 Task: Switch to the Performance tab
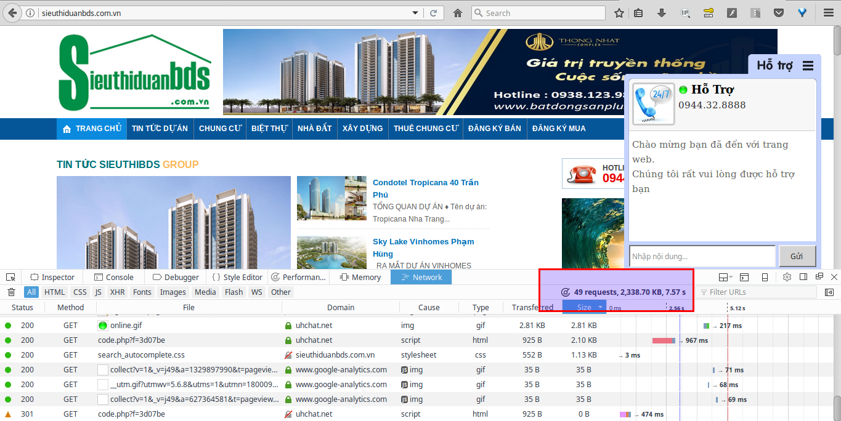[298, 277]
